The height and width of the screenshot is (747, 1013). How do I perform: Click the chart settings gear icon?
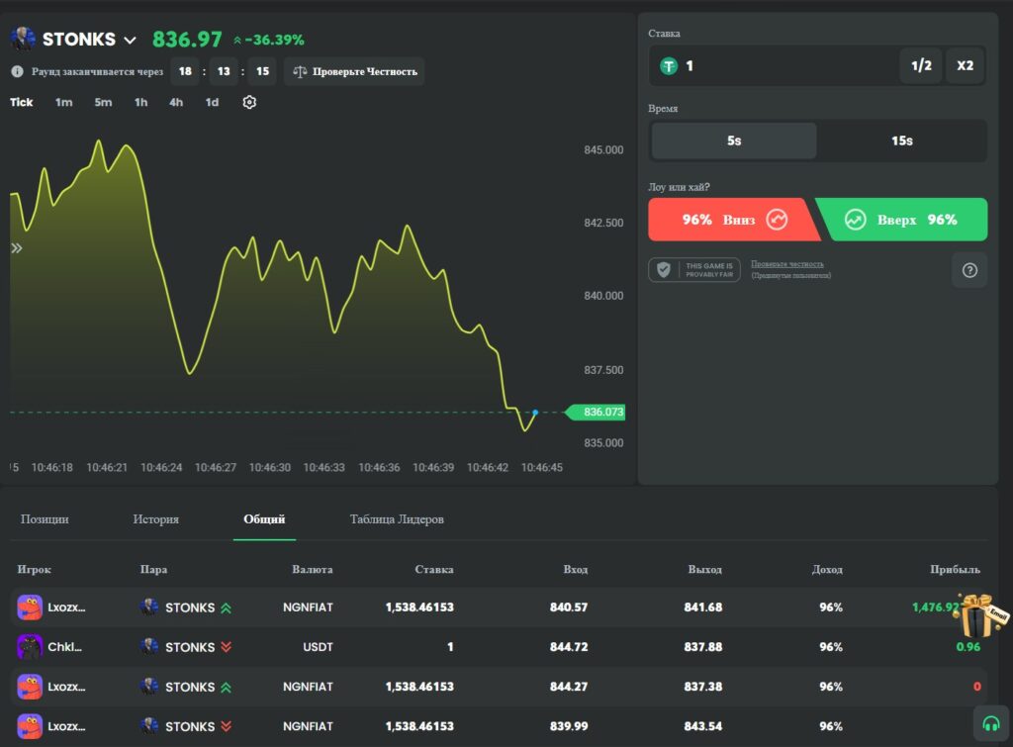249,102
